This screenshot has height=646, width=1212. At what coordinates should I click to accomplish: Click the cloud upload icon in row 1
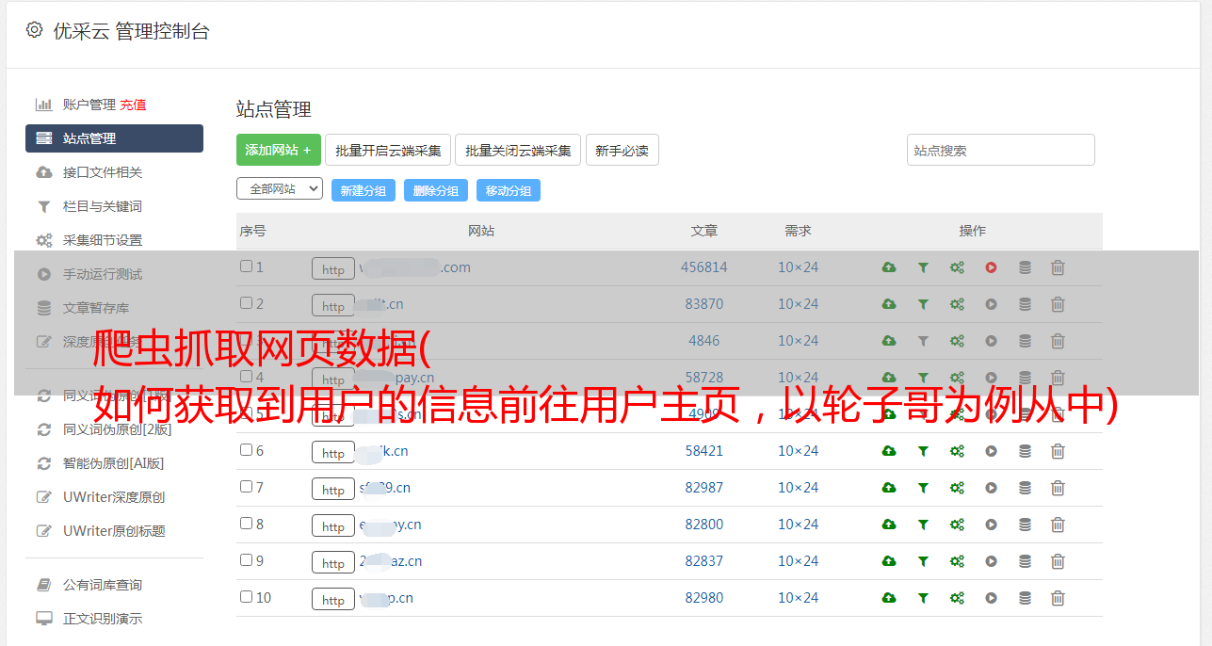pyautogui.click(x=889, y=267)
